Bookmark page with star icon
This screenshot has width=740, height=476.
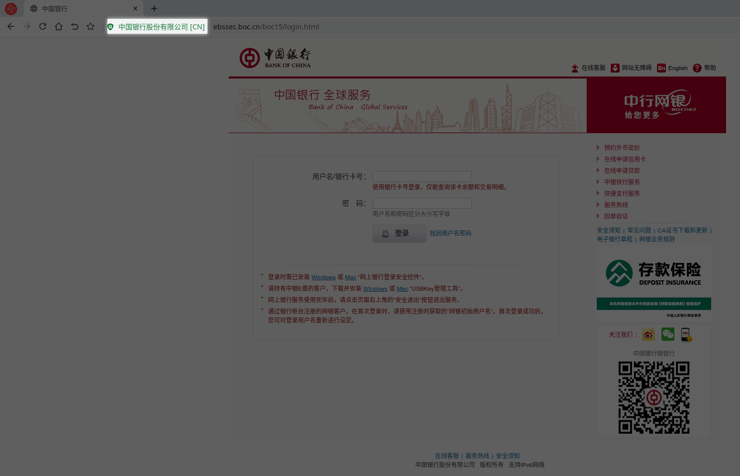coord(91,27)
